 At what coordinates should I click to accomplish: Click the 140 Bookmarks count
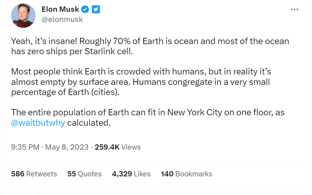pos(186,174)
